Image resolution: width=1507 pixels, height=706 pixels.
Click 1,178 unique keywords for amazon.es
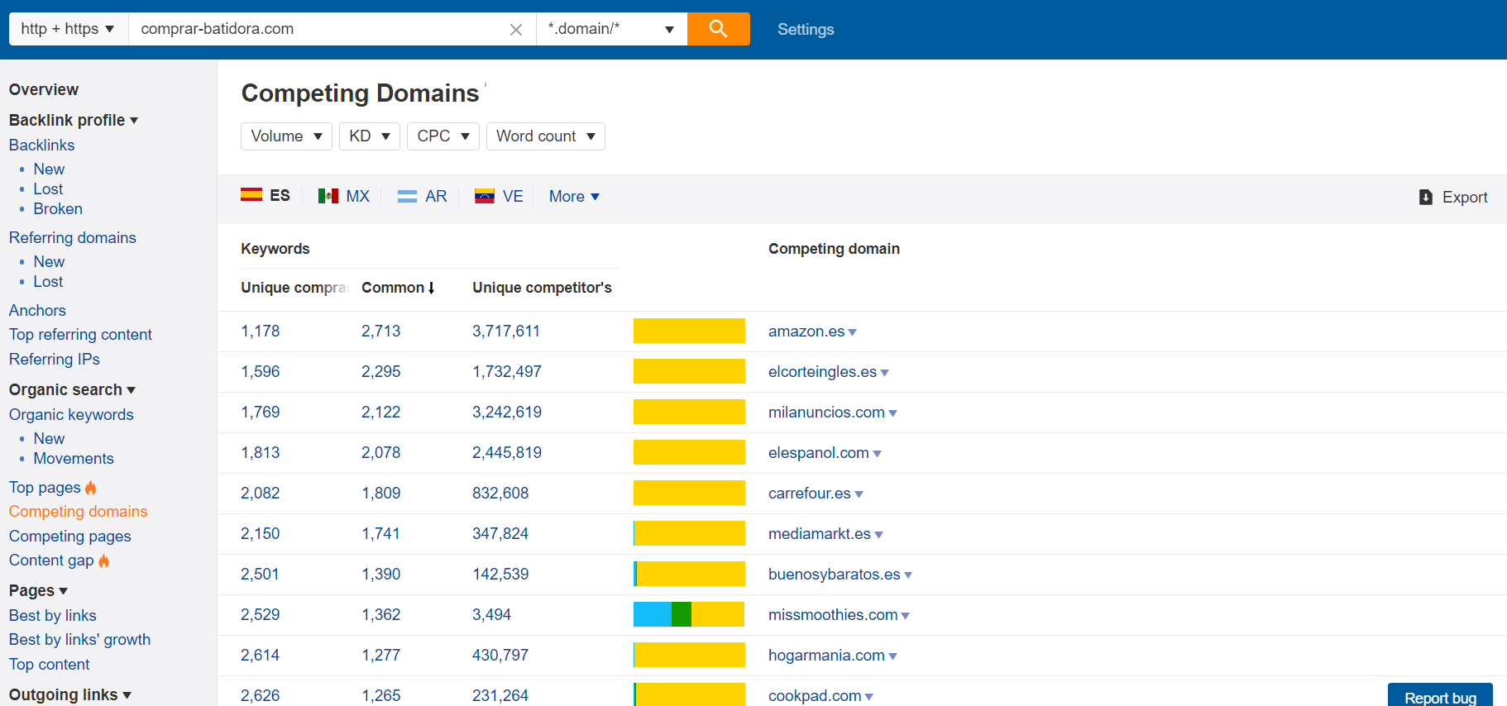coord(261,331)
